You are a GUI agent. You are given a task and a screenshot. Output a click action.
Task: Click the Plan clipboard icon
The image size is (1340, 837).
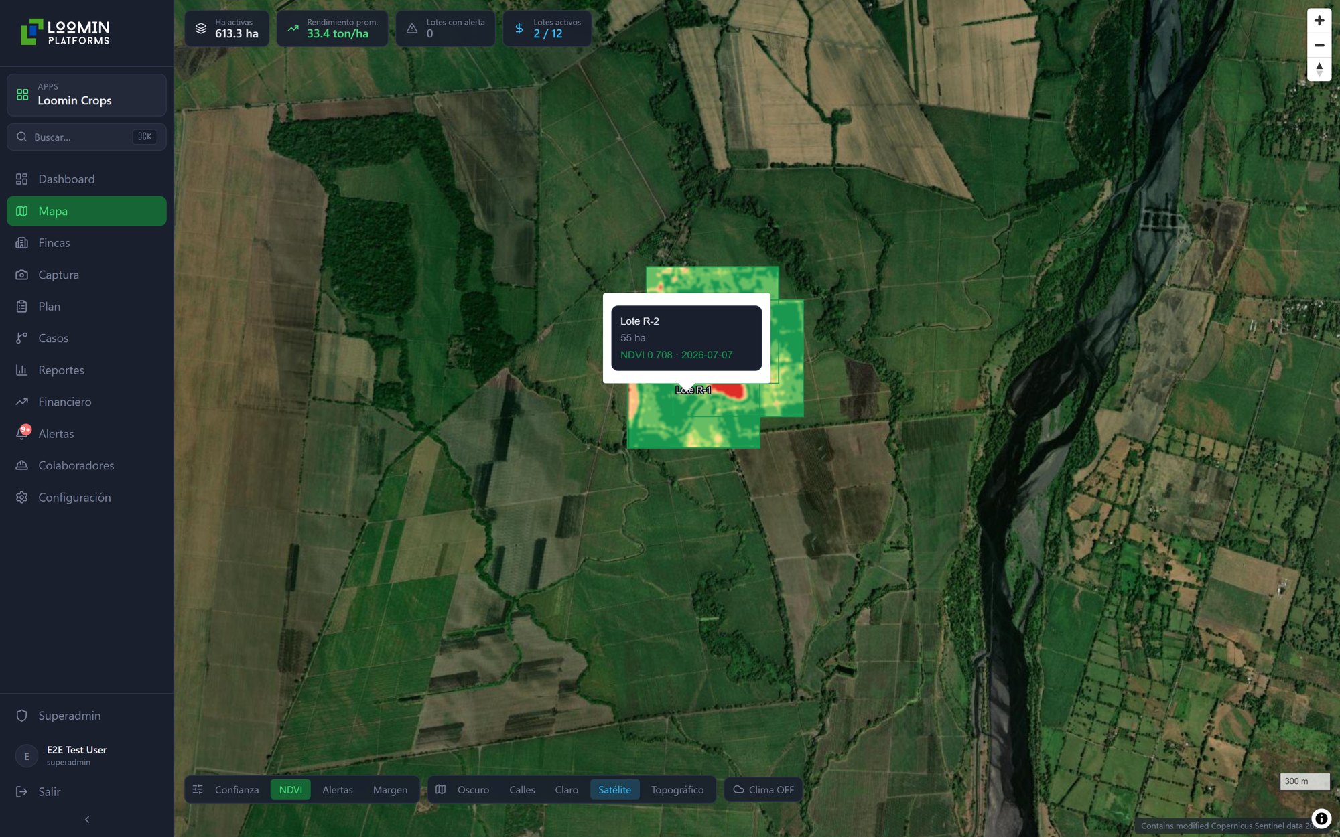(x=21, y=306)
